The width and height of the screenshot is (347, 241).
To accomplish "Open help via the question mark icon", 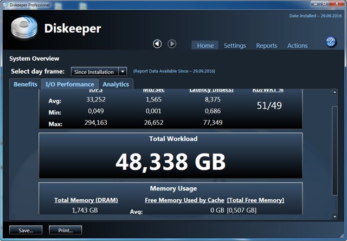I will tap(331, 42).
